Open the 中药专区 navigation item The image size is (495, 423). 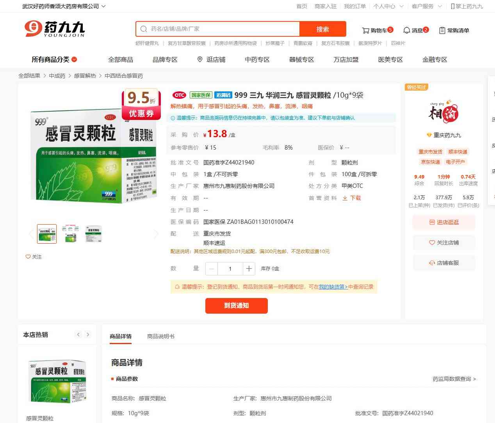coord(257,59)
